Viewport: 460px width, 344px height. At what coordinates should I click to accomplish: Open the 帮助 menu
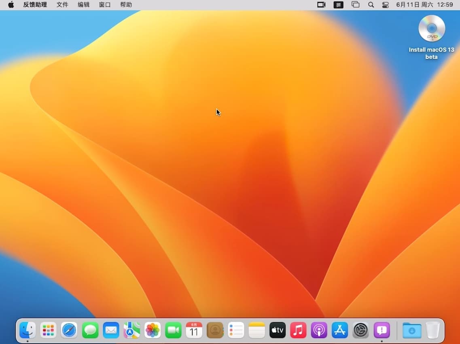click(125, 4)
